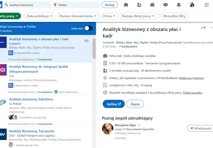Click the DSV contact avatar

pos(11,145)
